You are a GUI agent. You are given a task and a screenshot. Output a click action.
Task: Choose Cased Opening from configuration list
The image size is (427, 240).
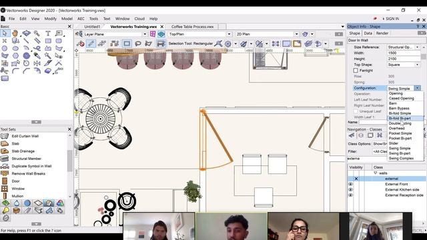pyautogui.click(x=405, y=98)
